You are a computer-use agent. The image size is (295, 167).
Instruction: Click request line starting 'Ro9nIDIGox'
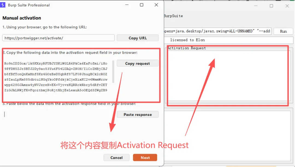pyautogui.click(x=56, y=63)
